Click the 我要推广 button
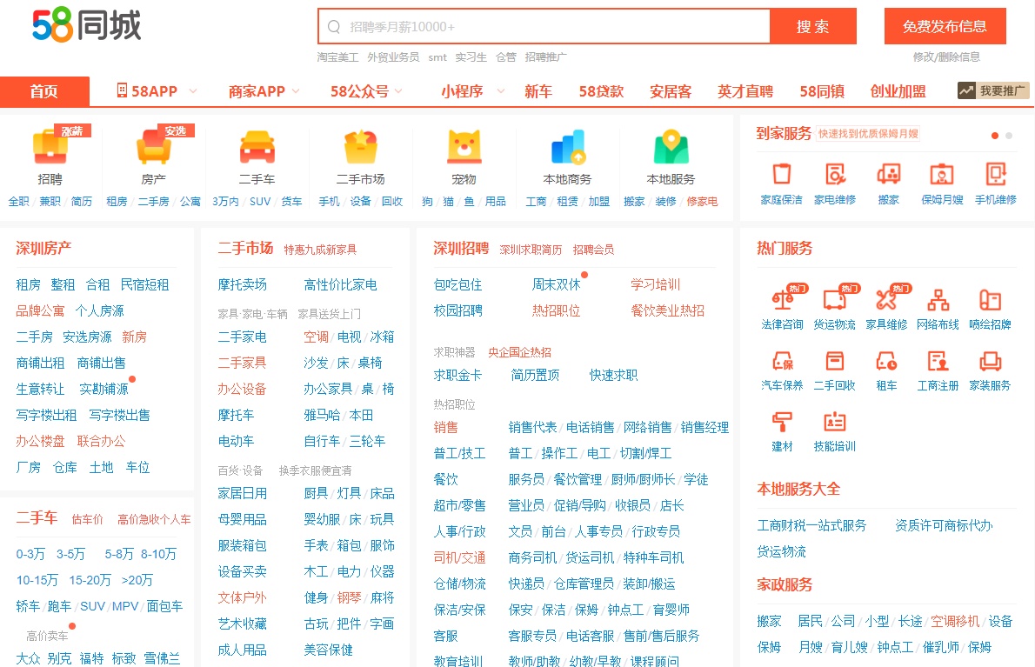 (x=993, y=90)
